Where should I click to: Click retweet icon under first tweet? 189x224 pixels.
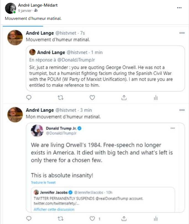click(x=61, y=97)
